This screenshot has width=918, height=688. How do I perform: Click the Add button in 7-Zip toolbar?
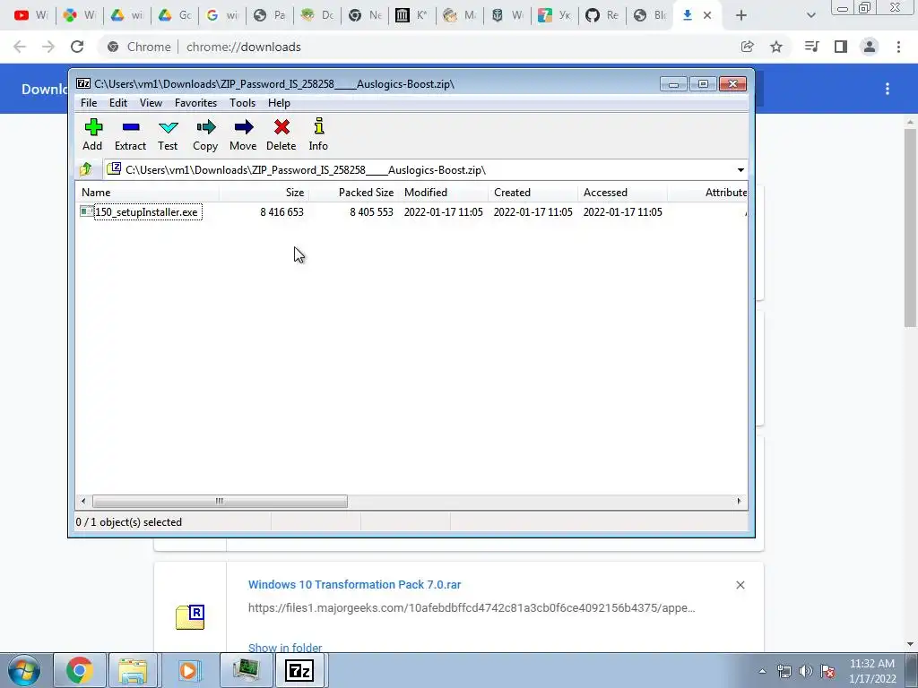tap(92, 135)
